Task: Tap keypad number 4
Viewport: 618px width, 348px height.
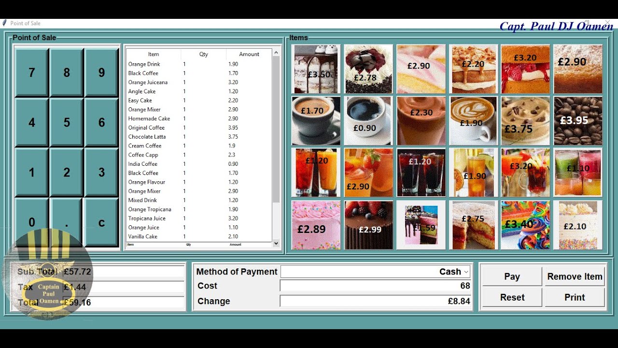Action: coord(32,122)
